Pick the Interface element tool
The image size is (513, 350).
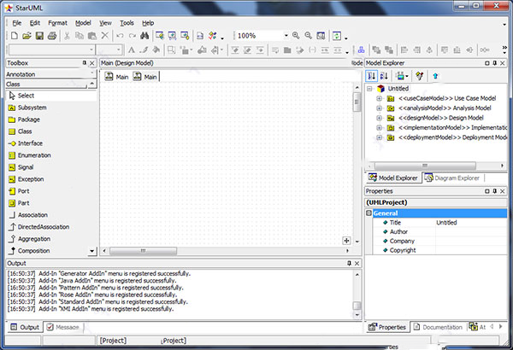pyautogui.click(x=30, y=143)
